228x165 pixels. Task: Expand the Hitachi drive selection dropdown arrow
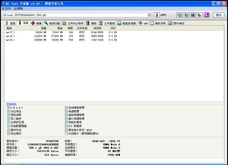149,15
